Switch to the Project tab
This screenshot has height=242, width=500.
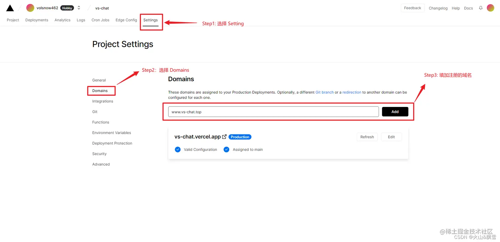tap(13, 20)
